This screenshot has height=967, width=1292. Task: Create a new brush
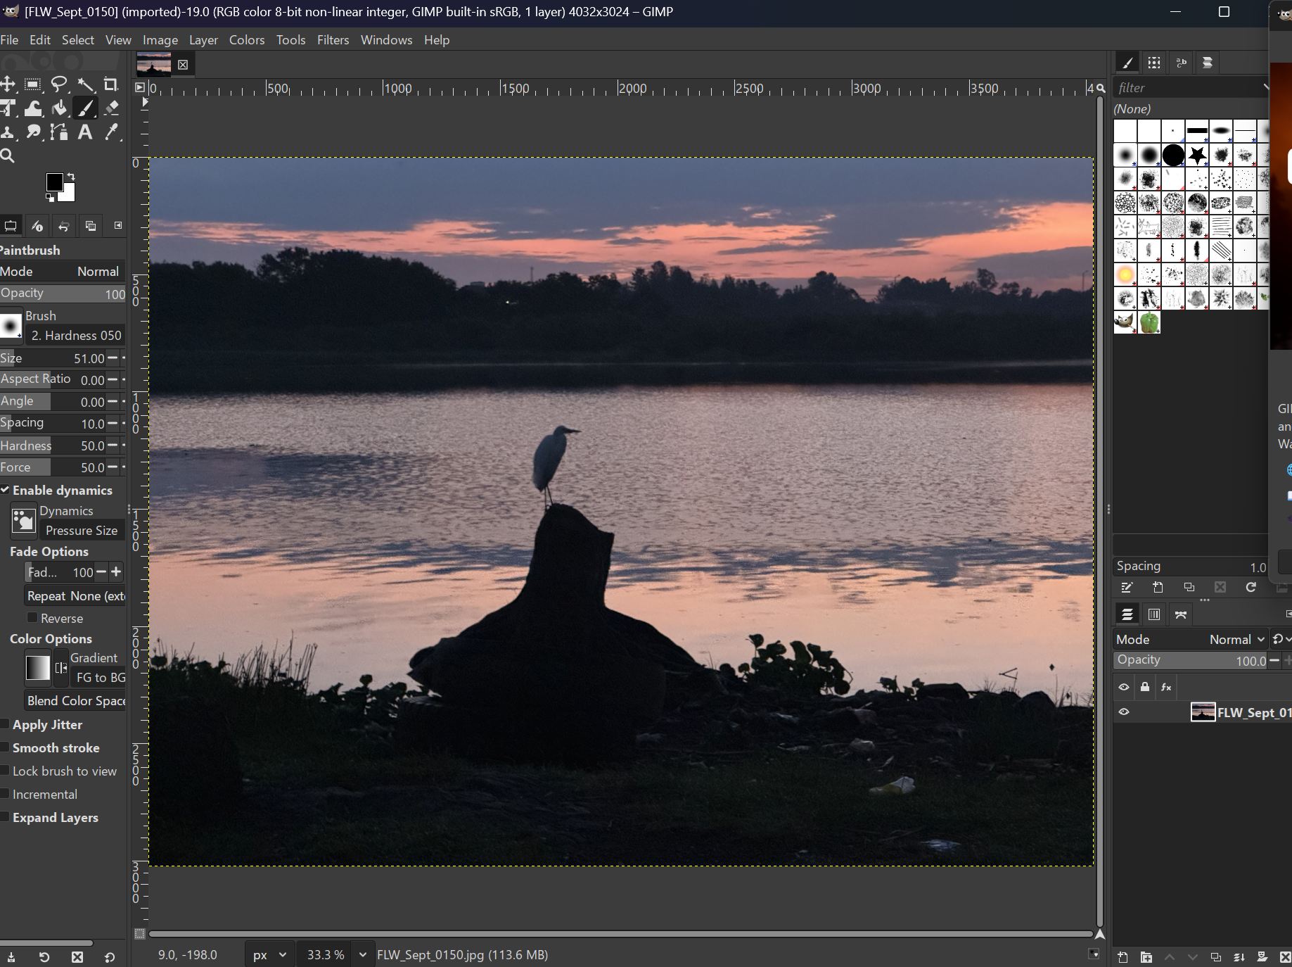pos(1158,588)
